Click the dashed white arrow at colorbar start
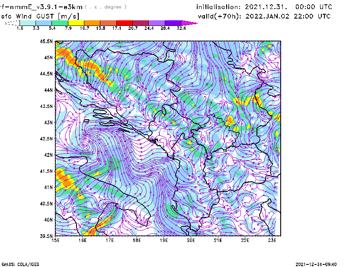Screen dimensions: 346x267 click(12, 23)
